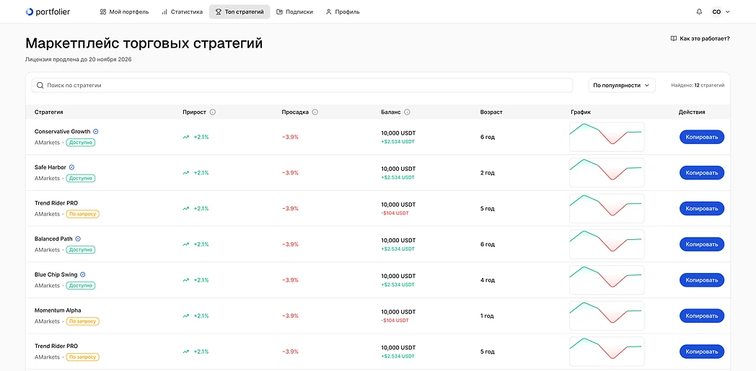Focus the Поиск по стратегии search field
This screenshot has height=371, width=756.
[302, 85]
